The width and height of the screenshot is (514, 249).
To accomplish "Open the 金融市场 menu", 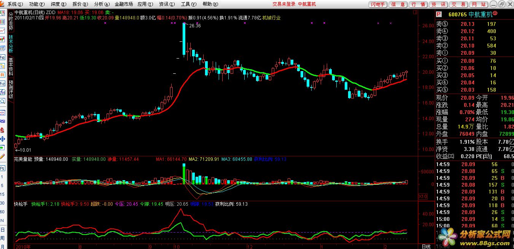I will coord(124,4).
